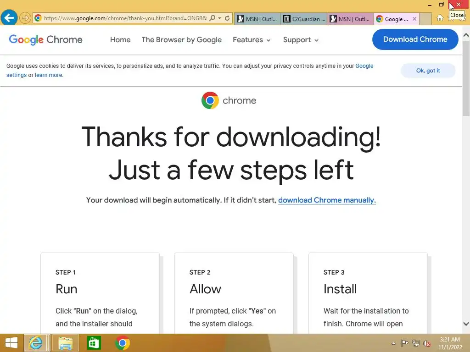
Task: Minimize the IE window
Action: pos(430,5)
